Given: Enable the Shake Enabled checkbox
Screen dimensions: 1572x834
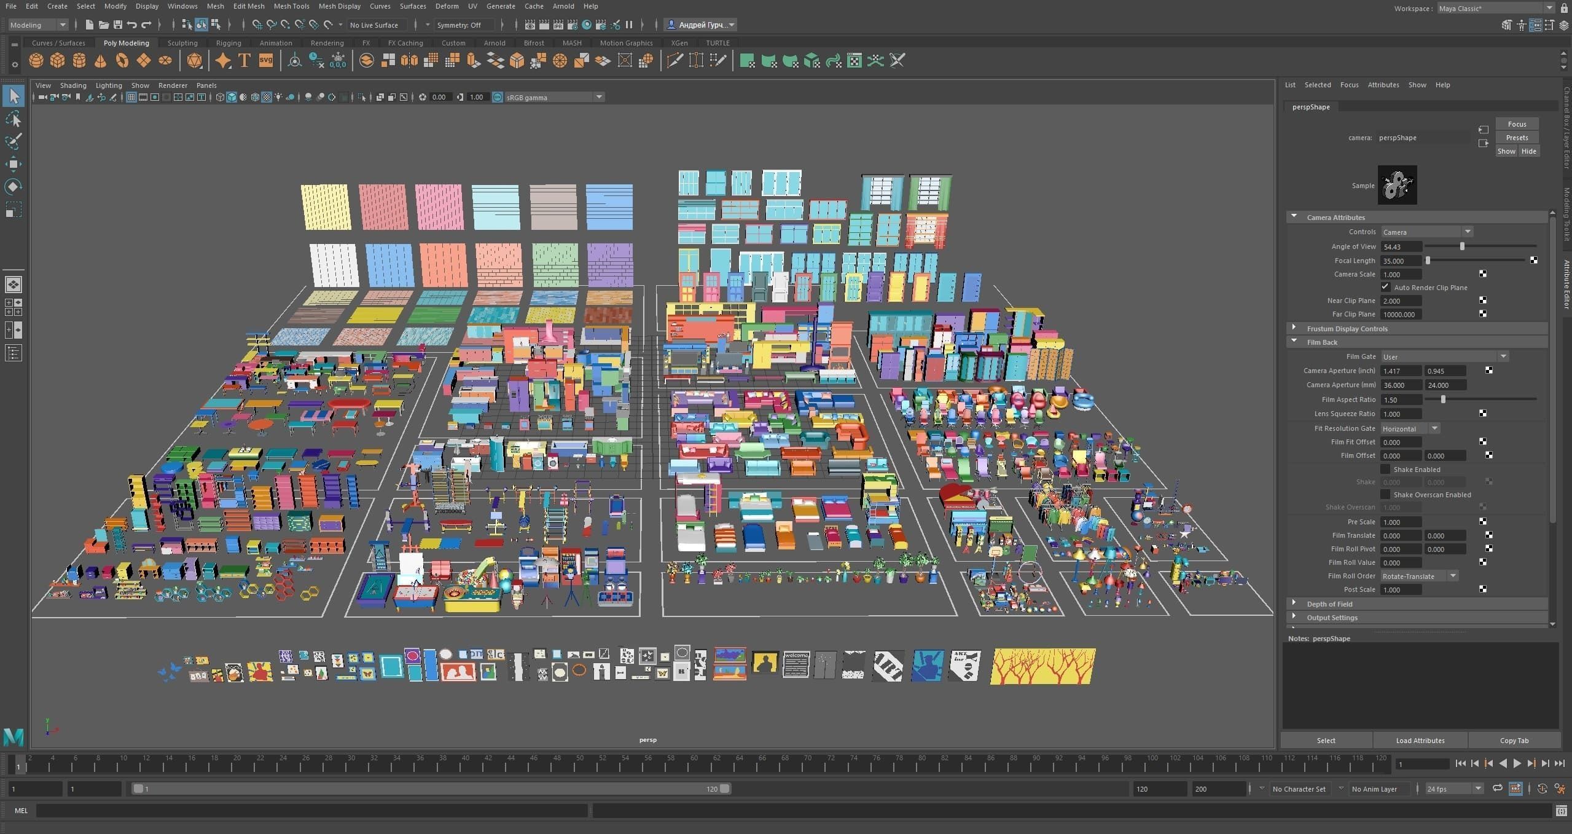Looking at the screenshot, I should [x=1385, y=469].
